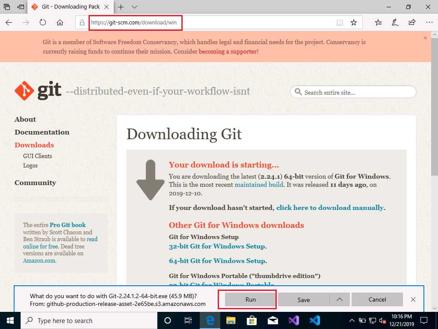Open Mail app from the taskbar

[x=272, y=320]
